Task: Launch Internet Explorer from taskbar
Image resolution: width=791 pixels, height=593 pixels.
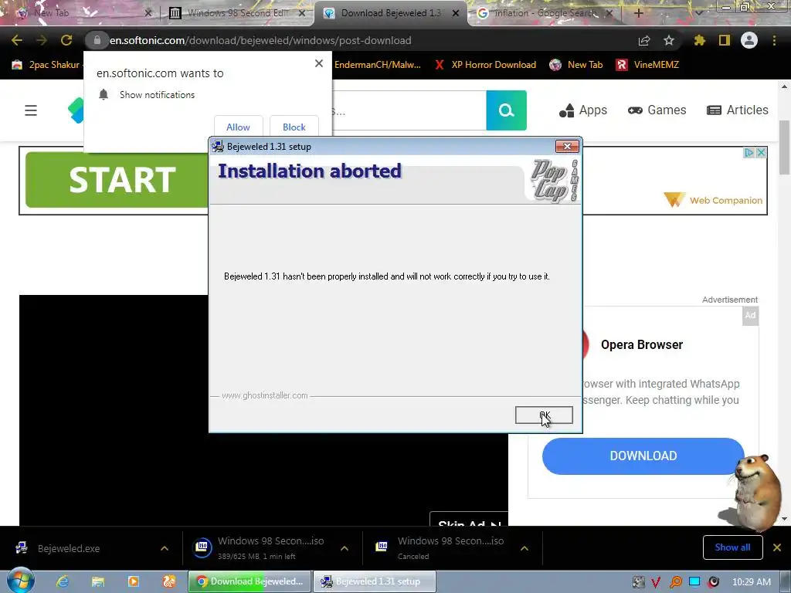Action: coord(63,581)
